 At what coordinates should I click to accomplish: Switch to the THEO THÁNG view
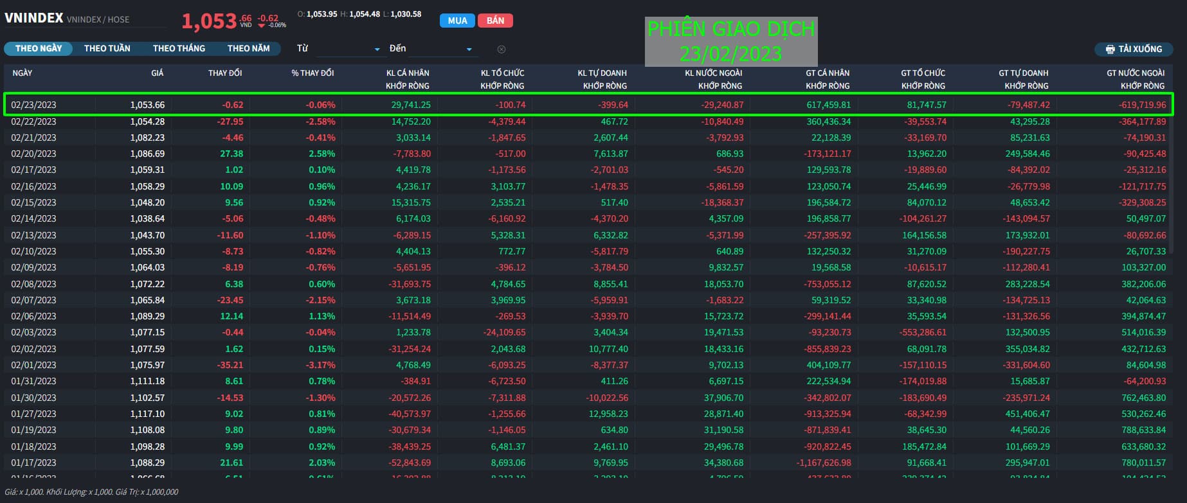tap(179, 49)
